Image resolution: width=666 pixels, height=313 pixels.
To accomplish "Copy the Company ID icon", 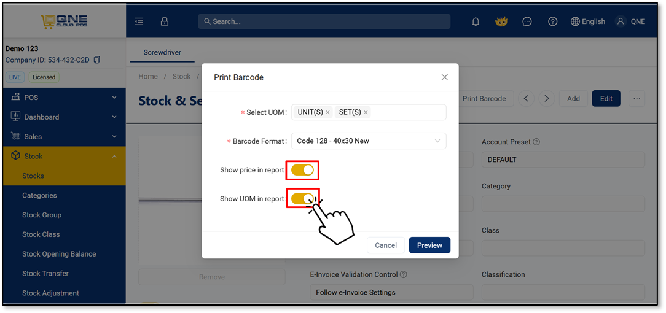I will [97, 60].
